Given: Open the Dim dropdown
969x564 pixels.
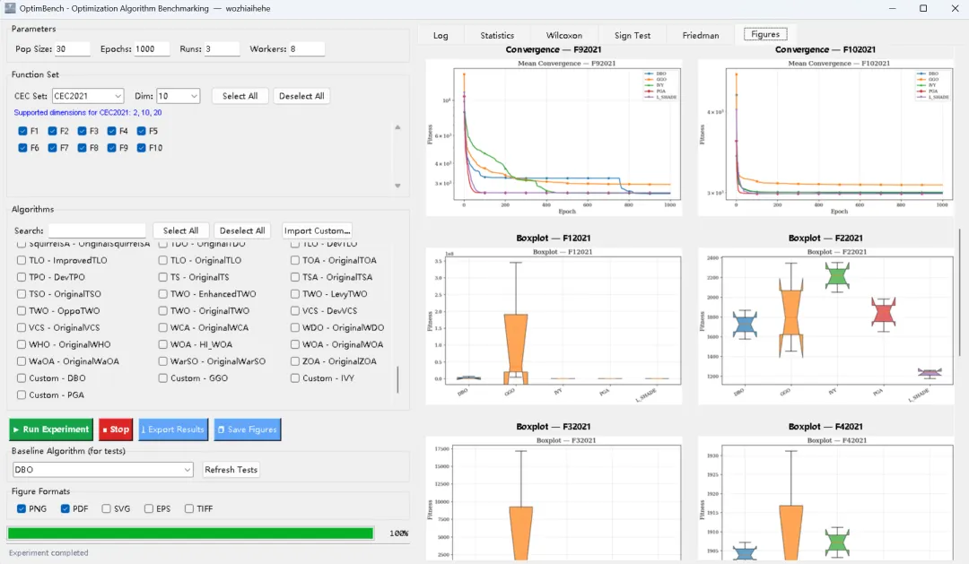Looking at the screenshot, I should (178, 96).
